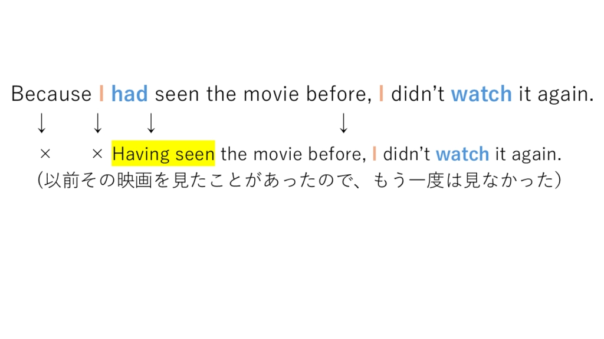
Task: Click the leftmost × mark
Action: [45, 155]
